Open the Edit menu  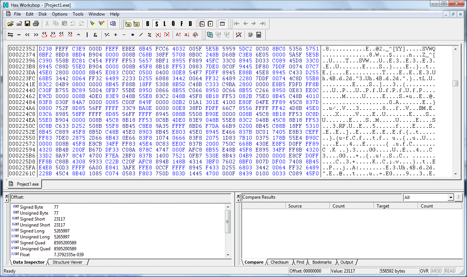(x=30, y=14)
